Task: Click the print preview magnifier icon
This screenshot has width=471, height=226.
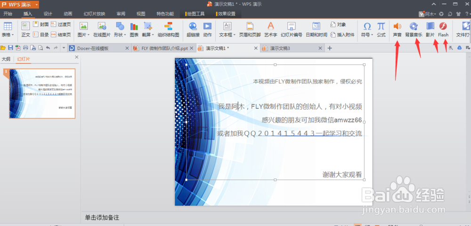Action: click(40, 47)
